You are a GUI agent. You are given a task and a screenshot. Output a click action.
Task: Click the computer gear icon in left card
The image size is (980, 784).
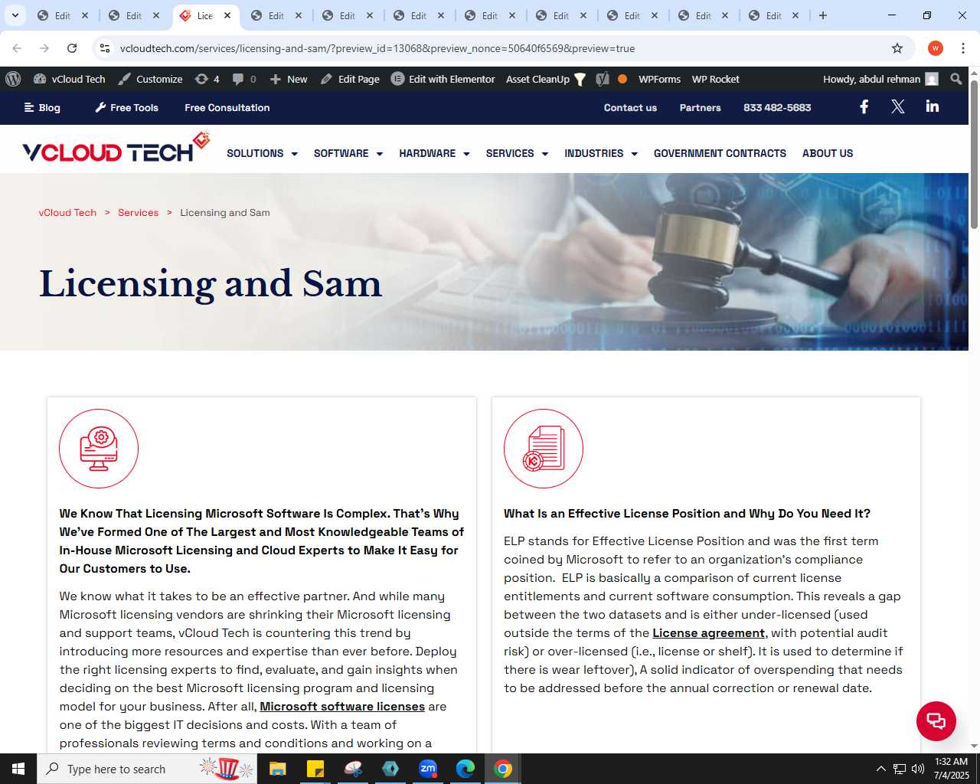99,449
